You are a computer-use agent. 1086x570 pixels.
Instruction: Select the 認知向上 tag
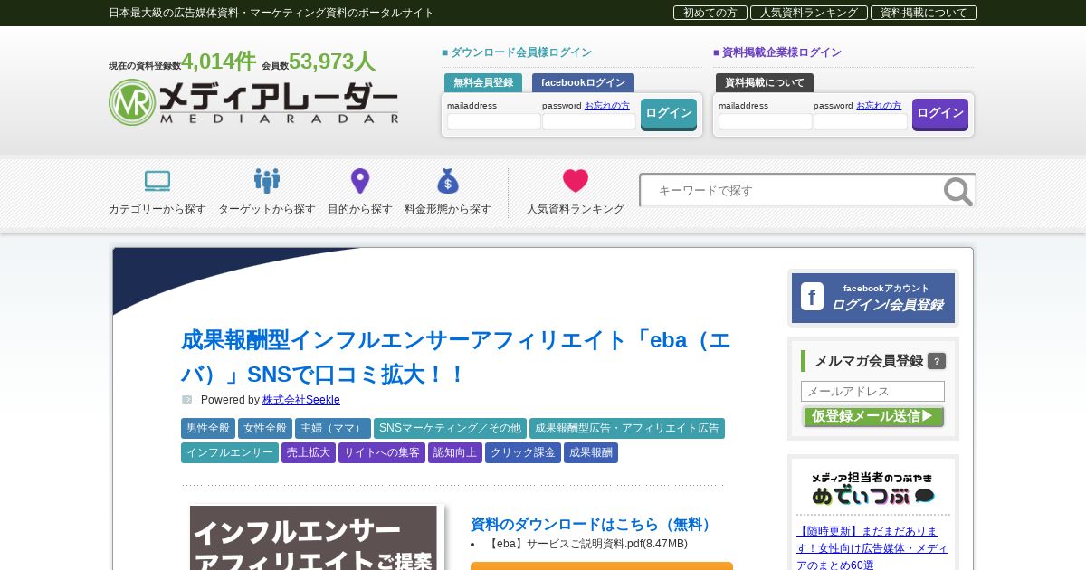pyautogui.click(x=455, y=452)
